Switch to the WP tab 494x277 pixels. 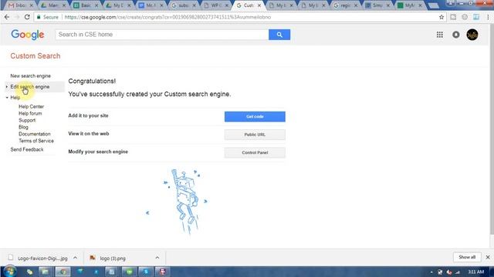click(x=216, y=5)
